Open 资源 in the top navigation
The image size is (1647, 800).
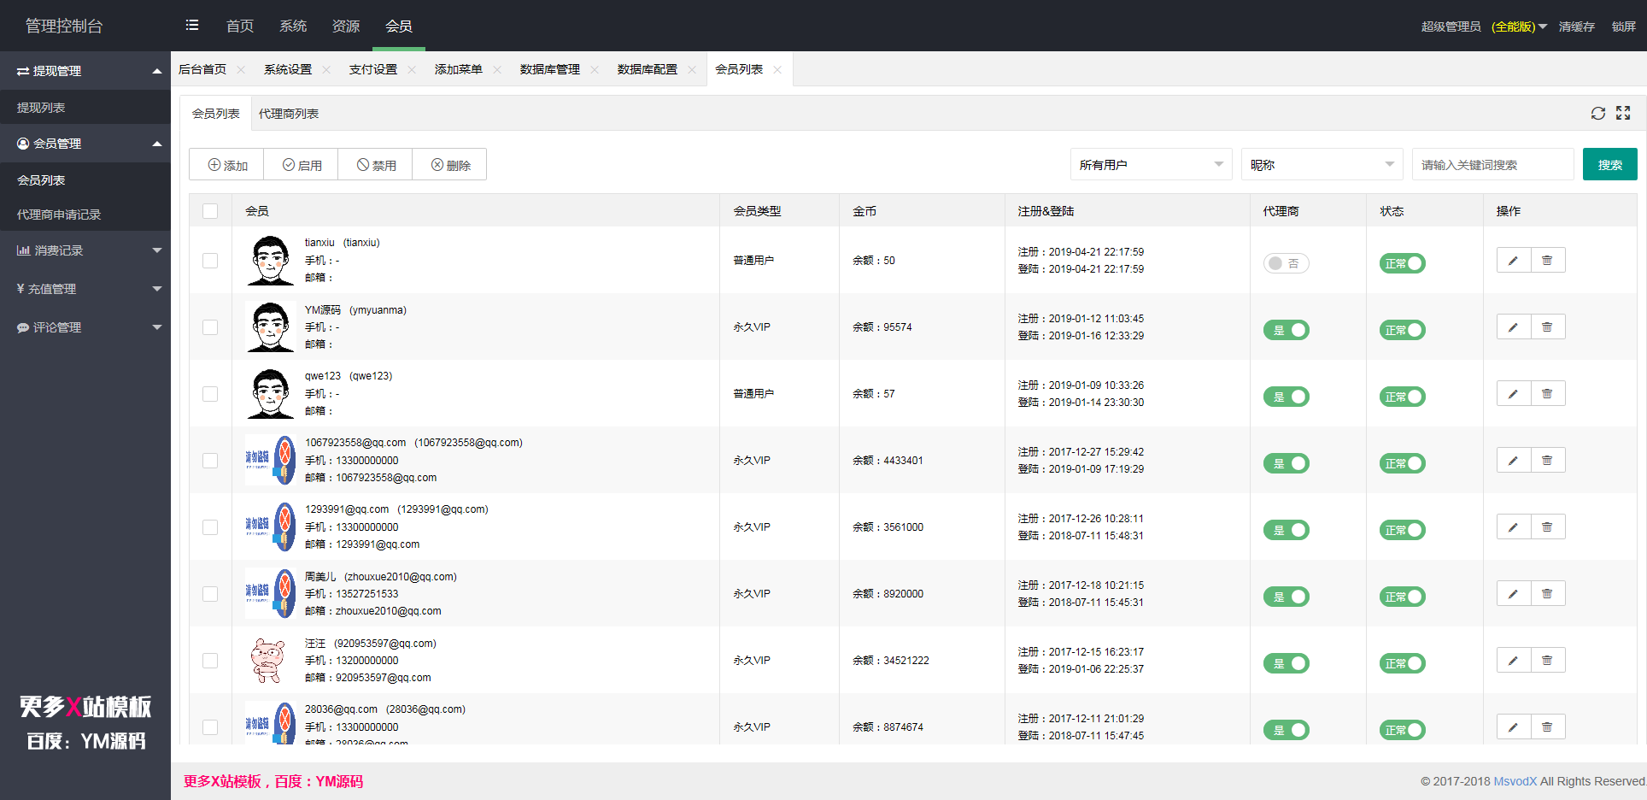pyautogui.click(x=345, y=26)
